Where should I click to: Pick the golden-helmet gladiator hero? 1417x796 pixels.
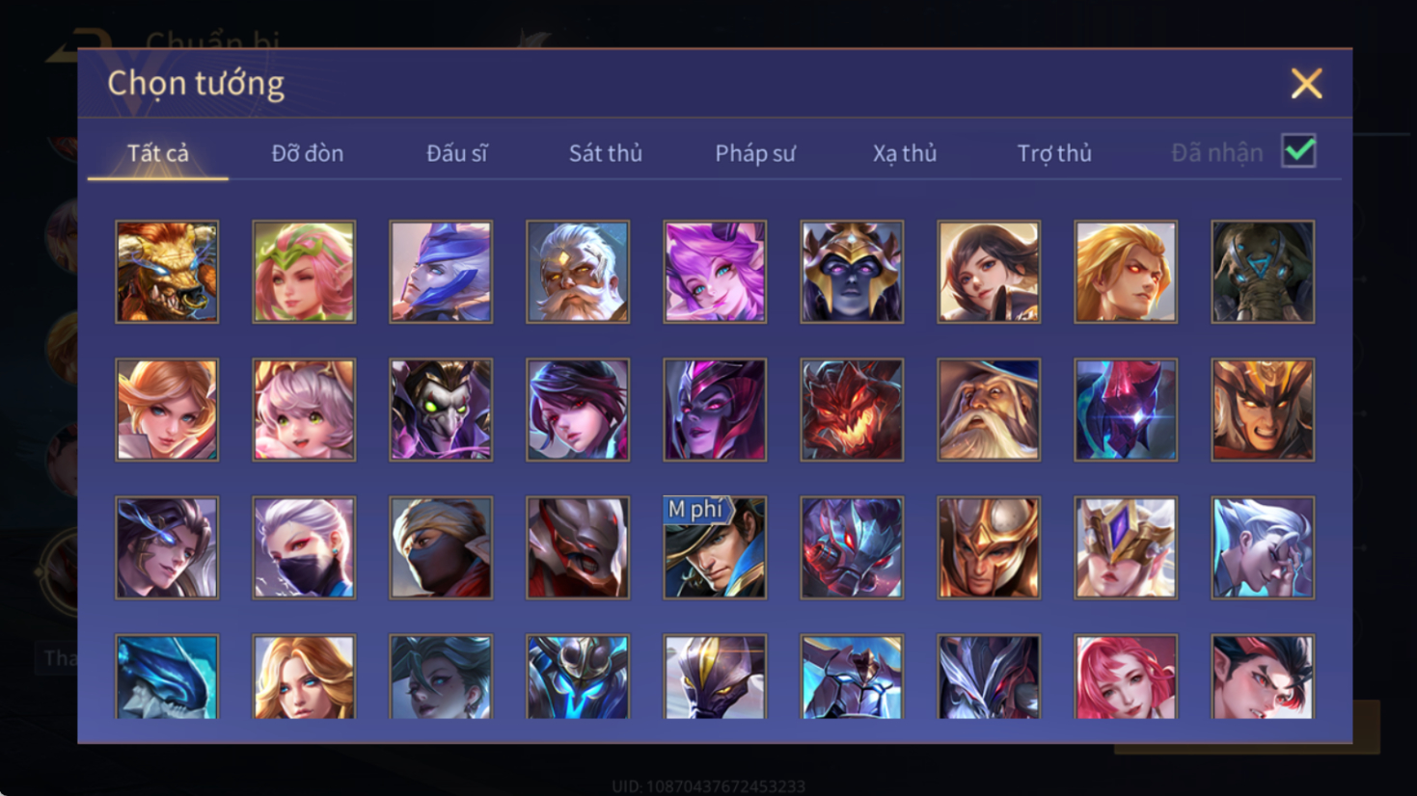click(989, 547)
